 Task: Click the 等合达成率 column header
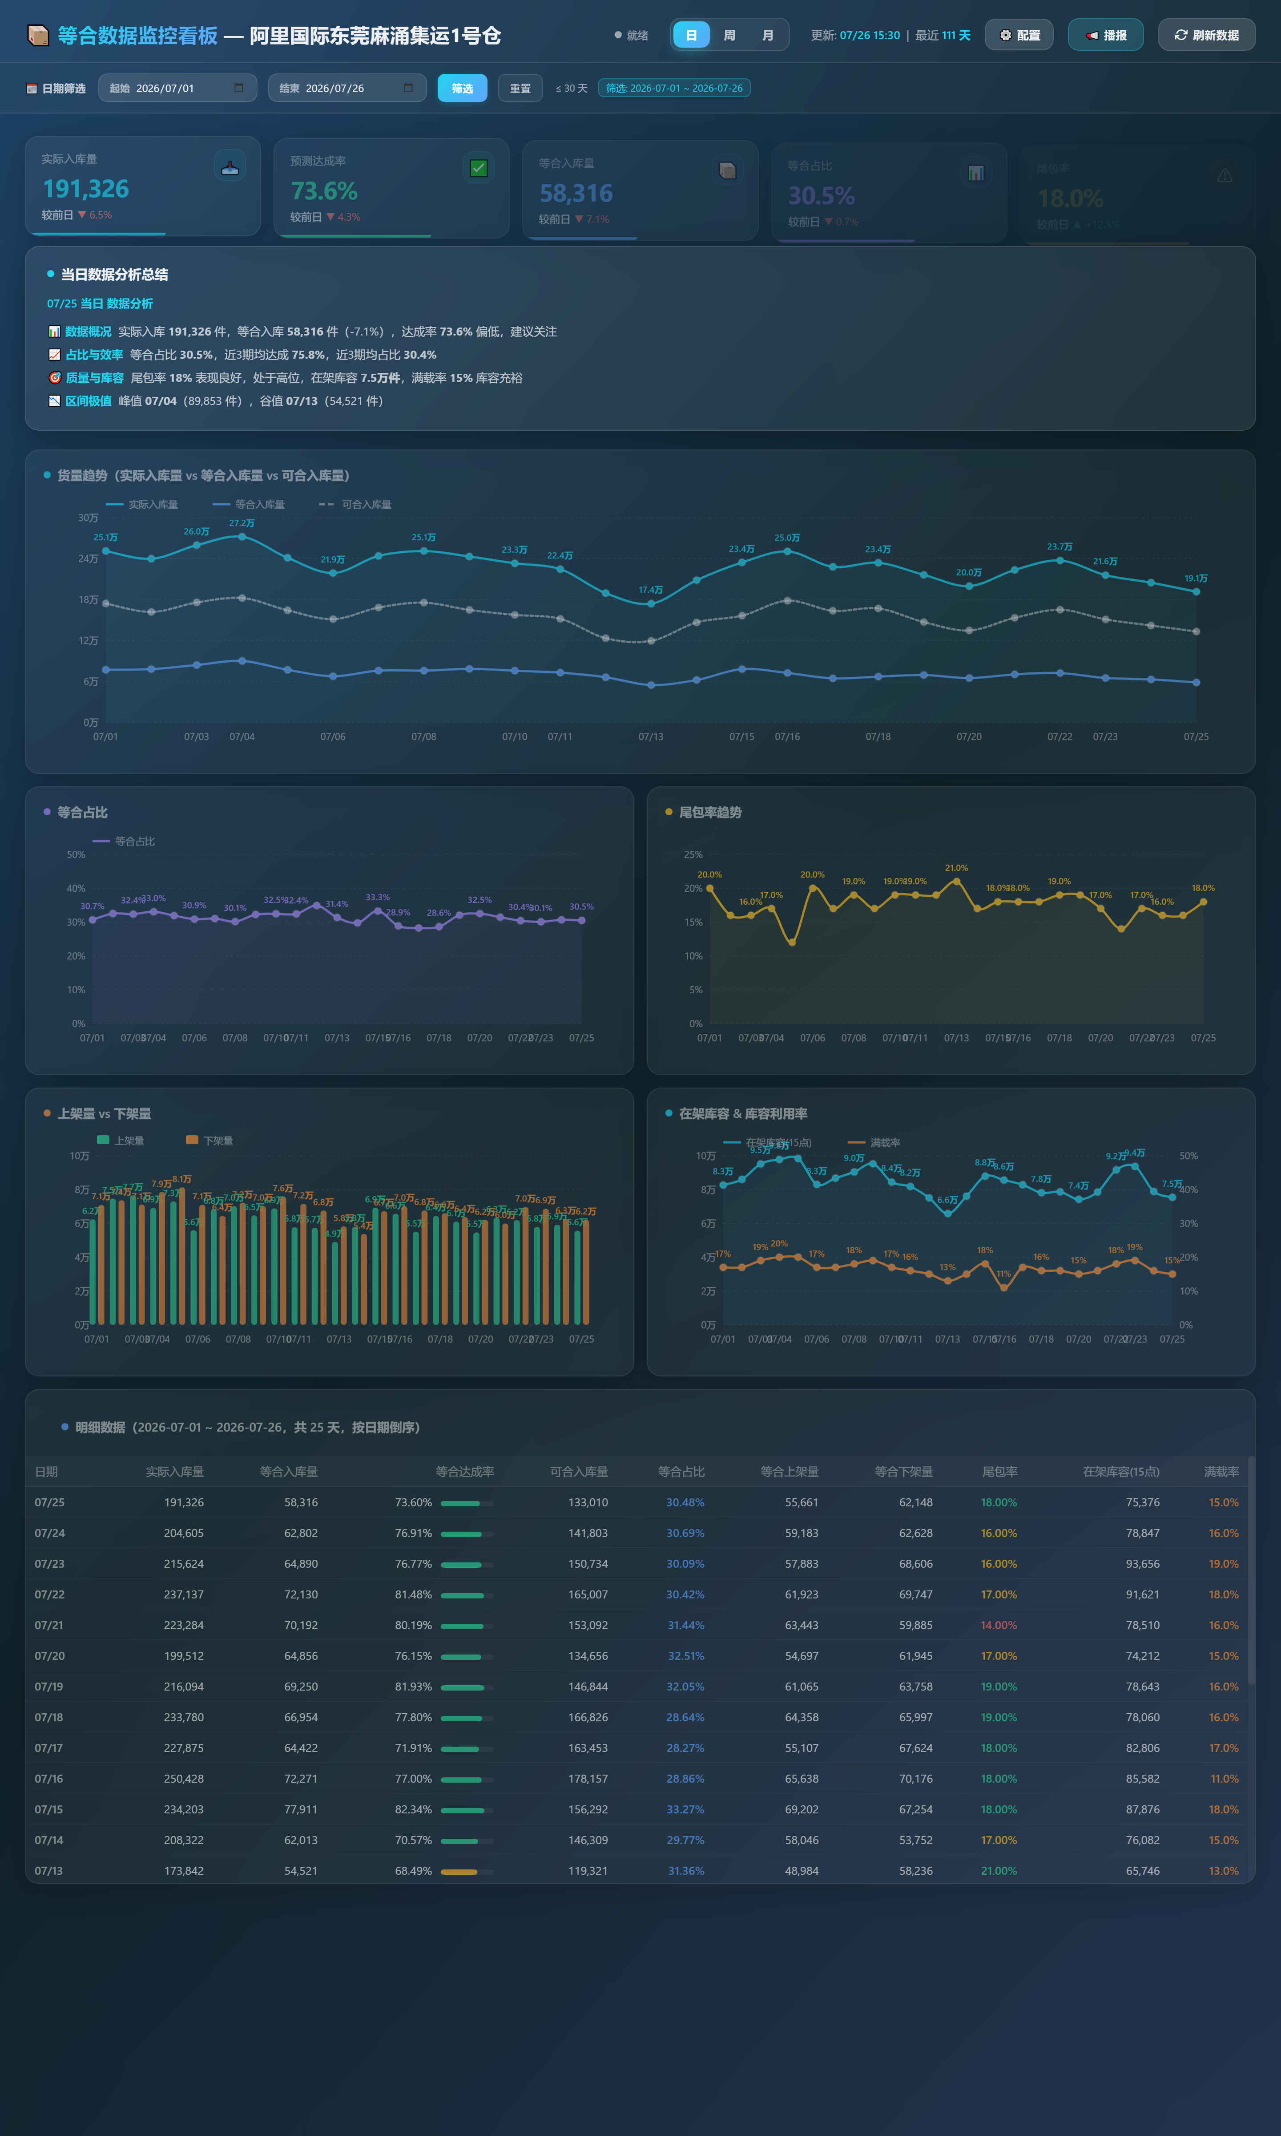(464, 1471)
